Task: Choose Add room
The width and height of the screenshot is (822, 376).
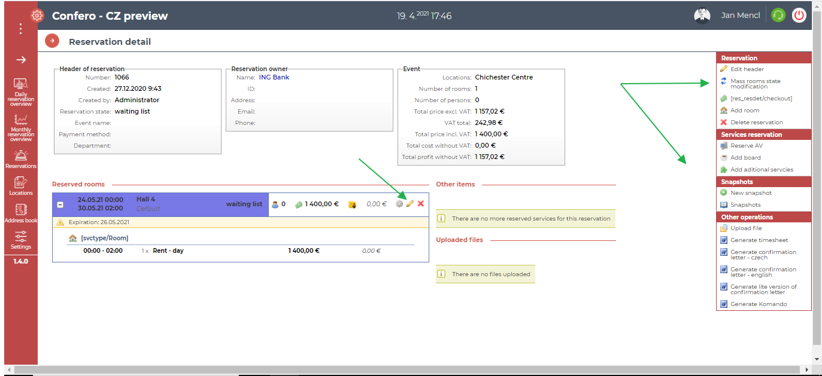Action: (745, 111)
